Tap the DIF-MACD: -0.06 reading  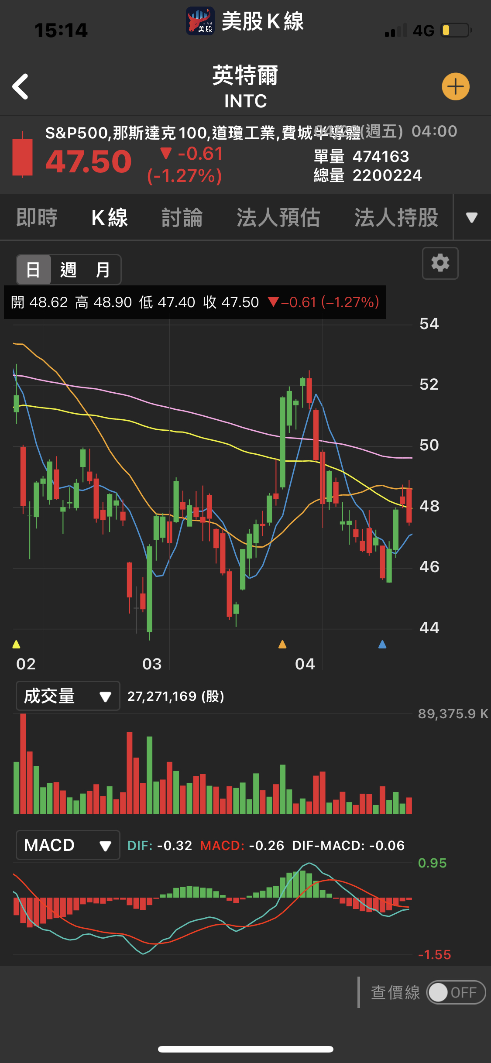pos(348,845)
